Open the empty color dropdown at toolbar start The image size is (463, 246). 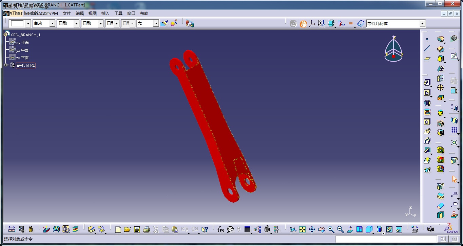28,23
